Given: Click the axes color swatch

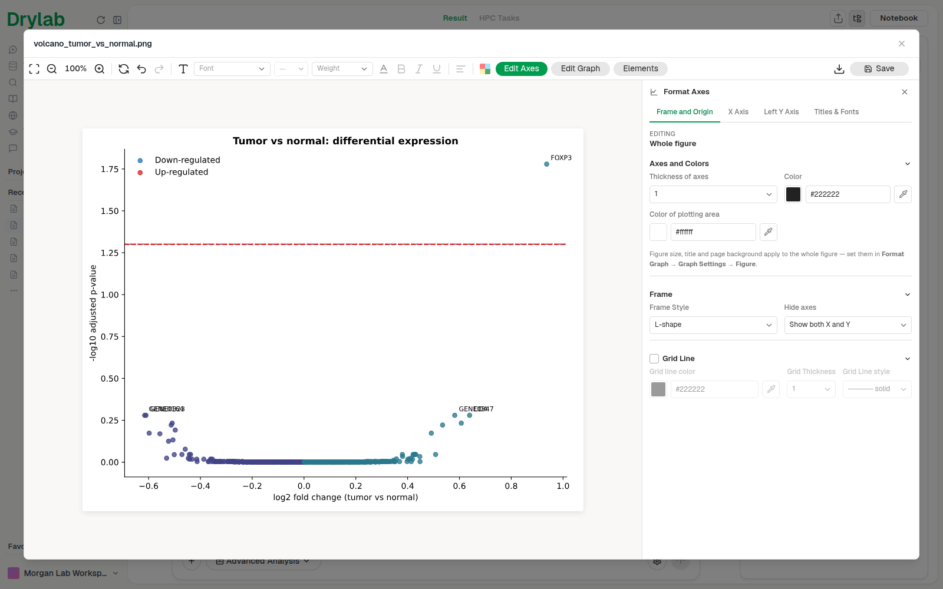Looking at the screenshot, I should pos(793,194).
